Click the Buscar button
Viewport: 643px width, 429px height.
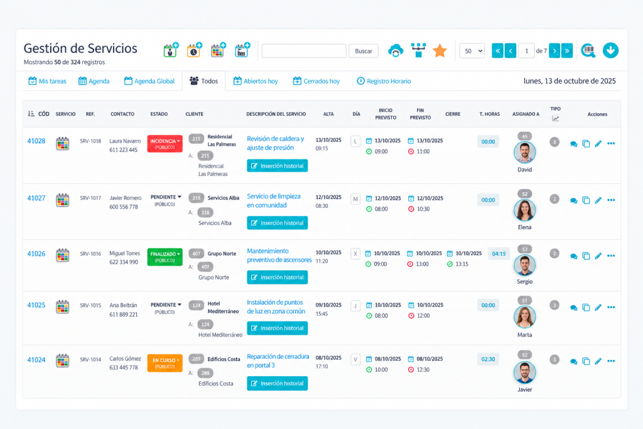click(364, 51)
